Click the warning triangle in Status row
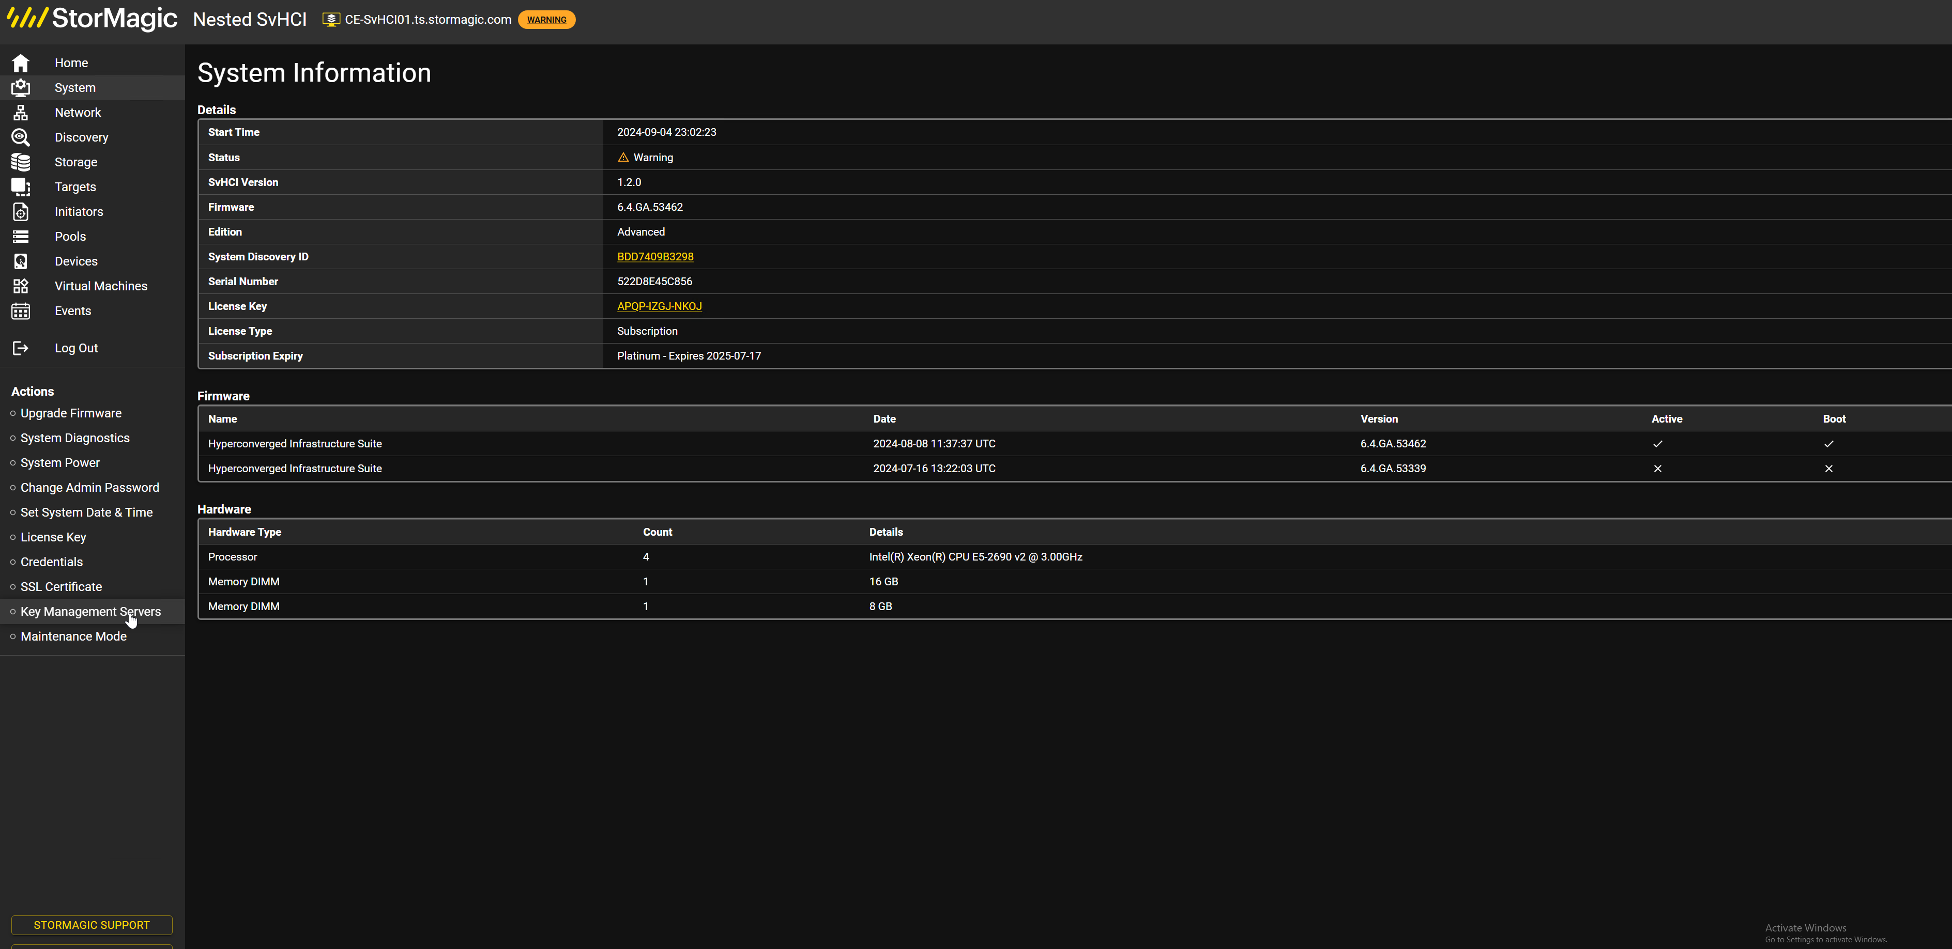Viewport: 1952px width, 949px height. pos(623,158)
